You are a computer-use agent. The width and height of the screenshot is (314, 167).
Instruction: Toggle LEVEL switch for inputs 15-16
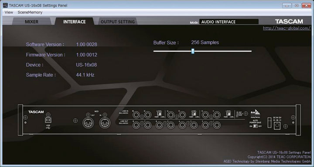point(159,114)
